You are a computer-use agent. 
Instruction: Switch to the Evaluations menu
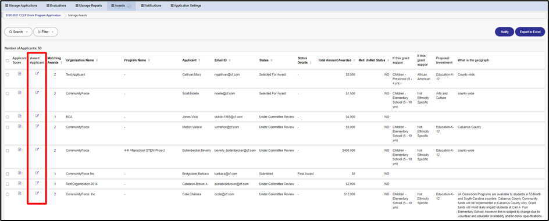pos(56,6)
